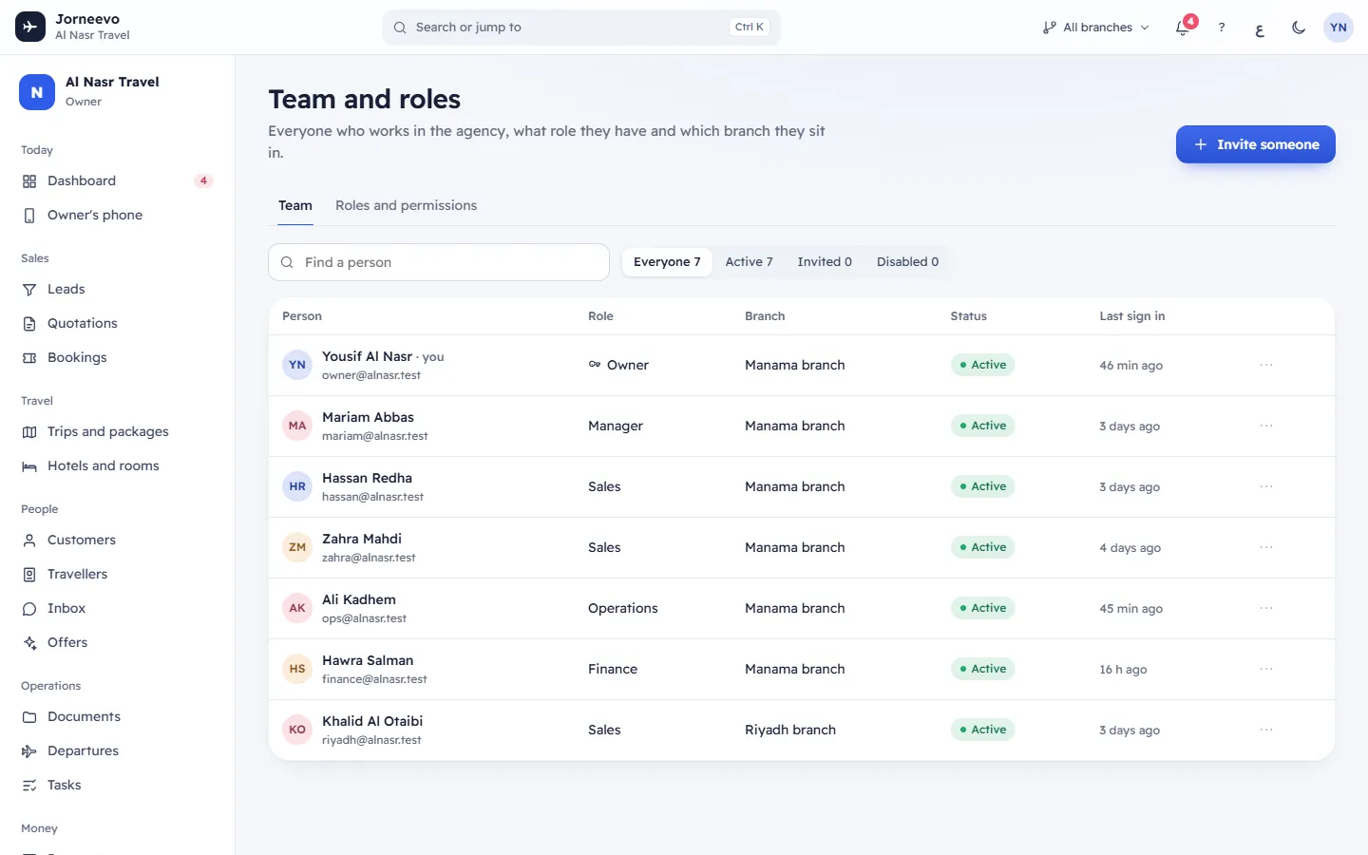Click the Operations role cell

point(623,608)
